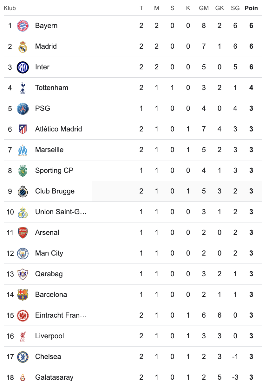
Task: Click the Qarabag team name
Action: click(x=49, y=274)
